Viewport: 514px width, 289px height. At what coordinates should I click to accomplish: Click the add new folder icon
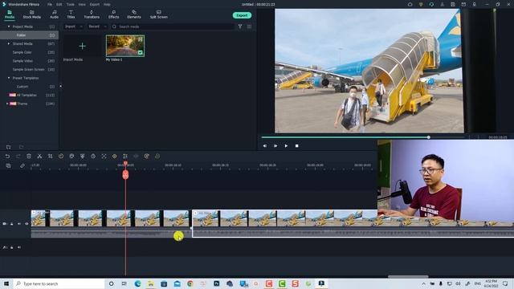[9, 147]
